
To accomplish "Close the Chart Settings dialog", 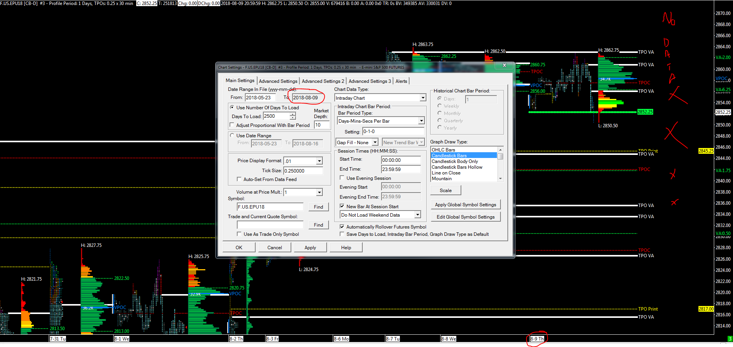I will coord(504,66).
